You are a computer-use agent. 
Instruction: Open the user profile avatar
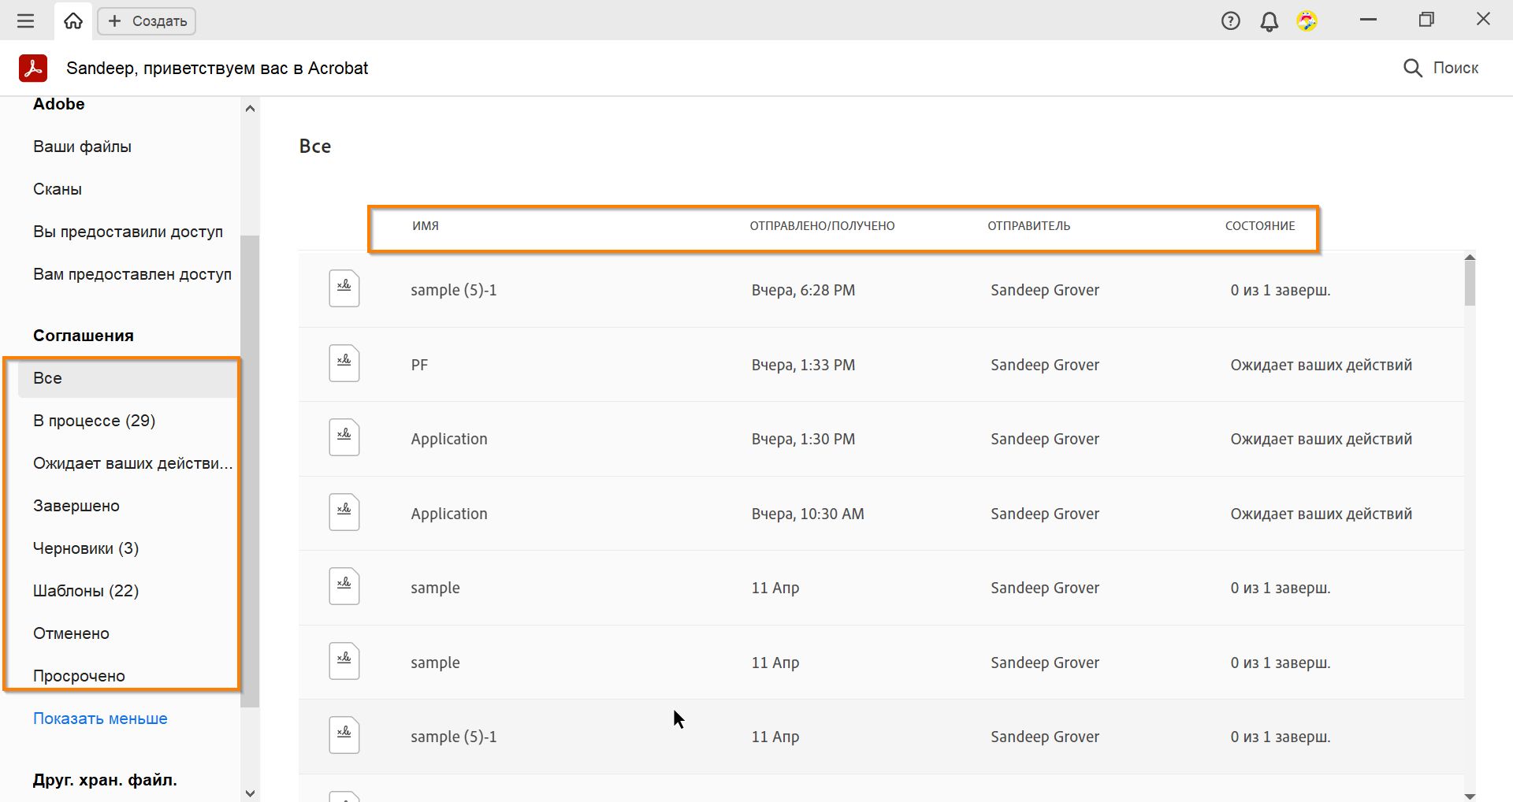pos(1307,21)
